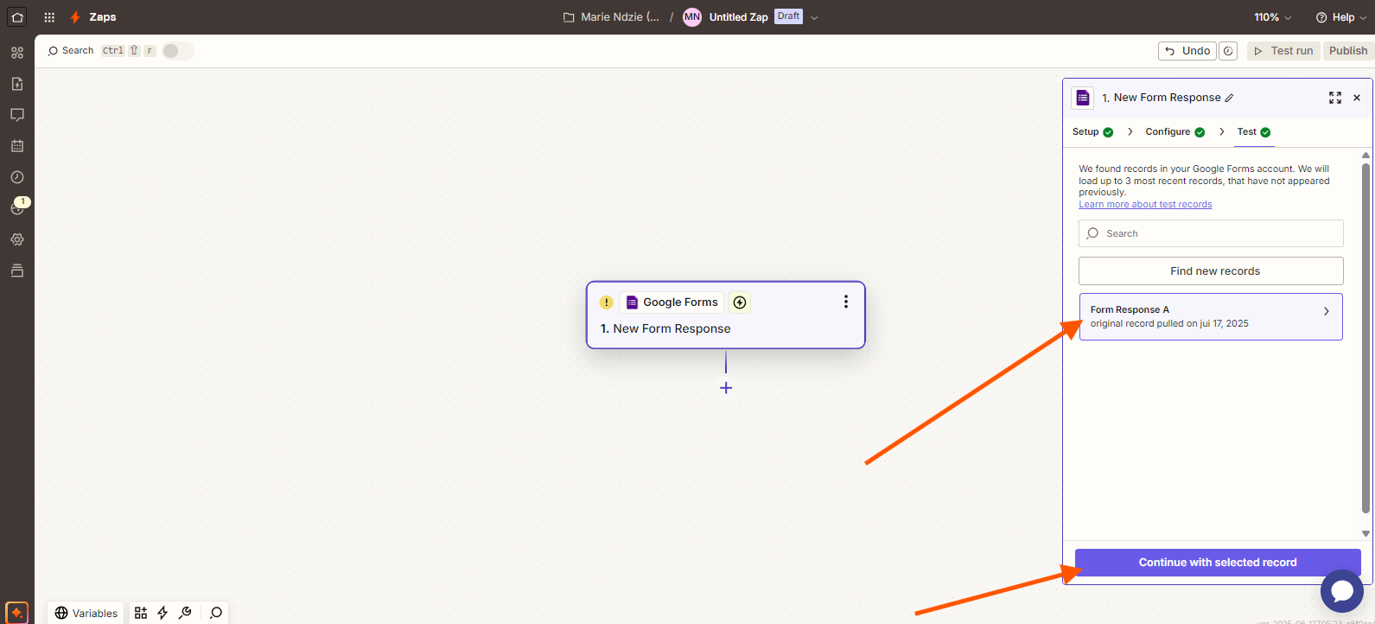This screenshot has height=624, width=1375.
Task: Open the Help dropdown menu
Action: click(1341, 17)
